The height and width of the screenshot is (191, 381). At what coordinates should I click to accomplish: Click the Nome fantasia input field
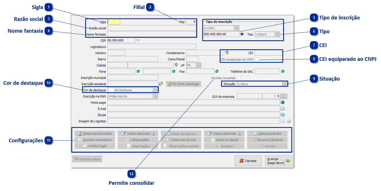point(152,34)
